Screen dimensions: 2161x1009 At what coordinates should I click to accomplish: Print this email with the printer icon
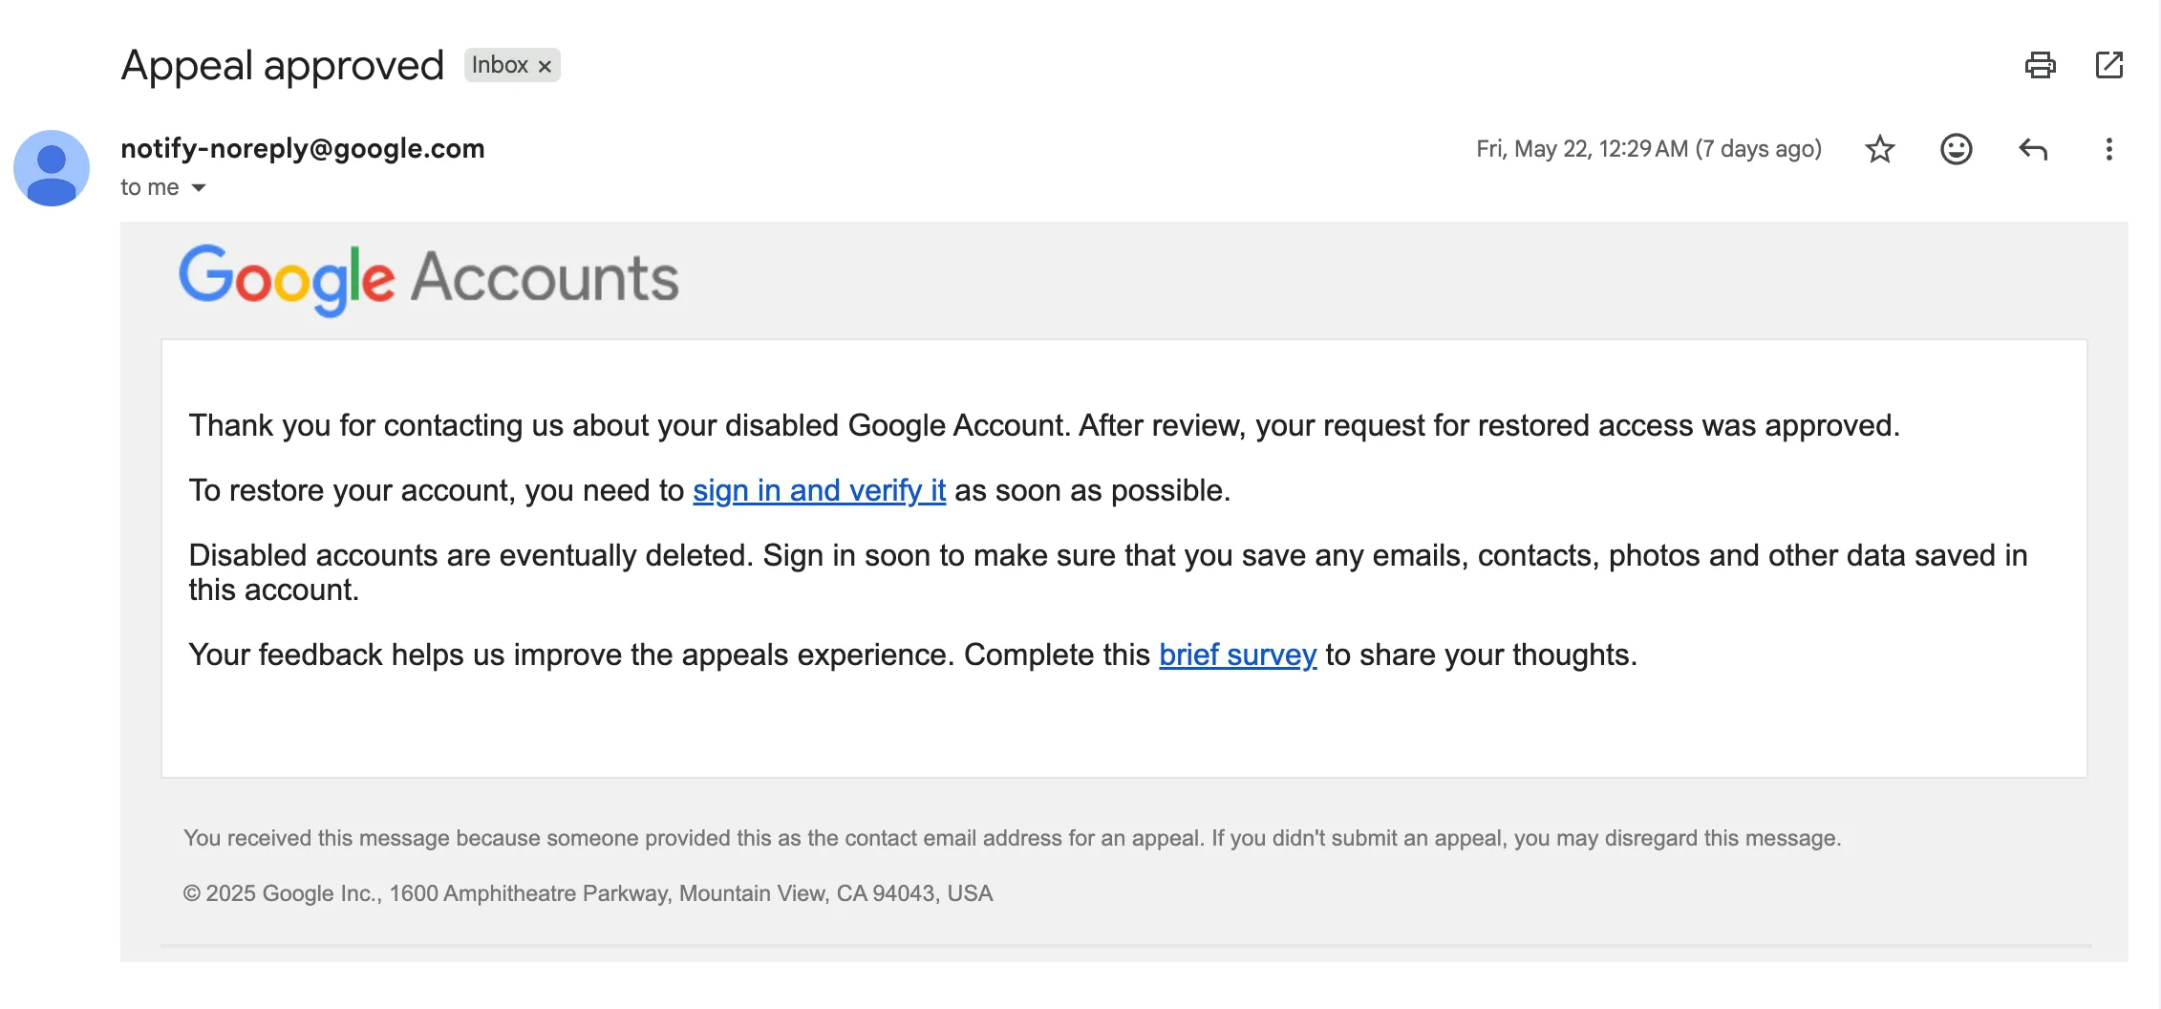pyautogui.click(x=2040, y=65)
